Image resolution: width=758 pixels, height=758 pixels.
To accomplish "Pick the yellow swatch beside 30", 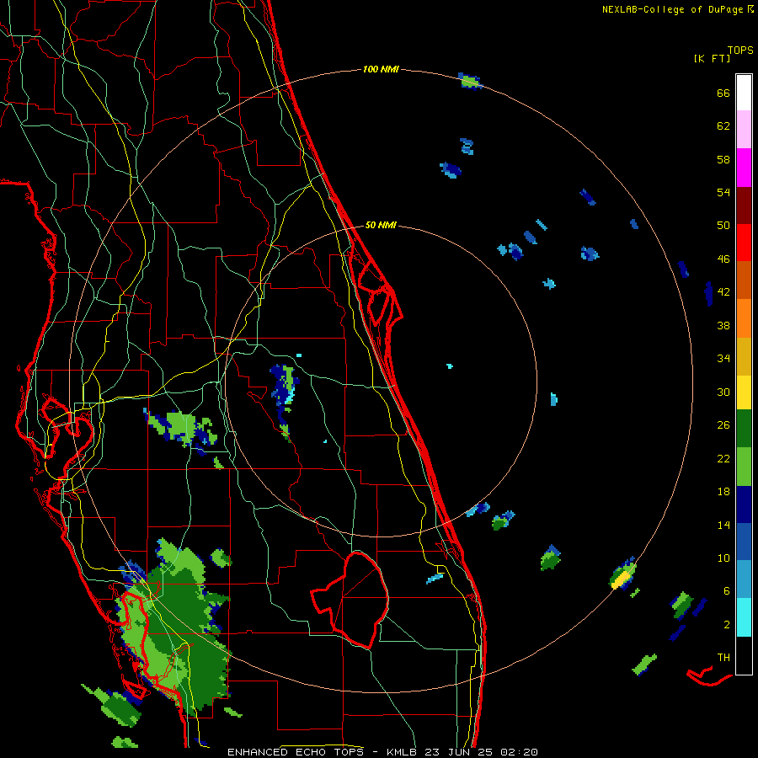I will click(x=744, y=392).
